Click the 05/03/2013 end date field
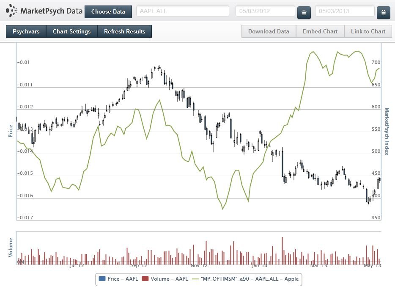The image size is (395, 287). pos(344,11)
